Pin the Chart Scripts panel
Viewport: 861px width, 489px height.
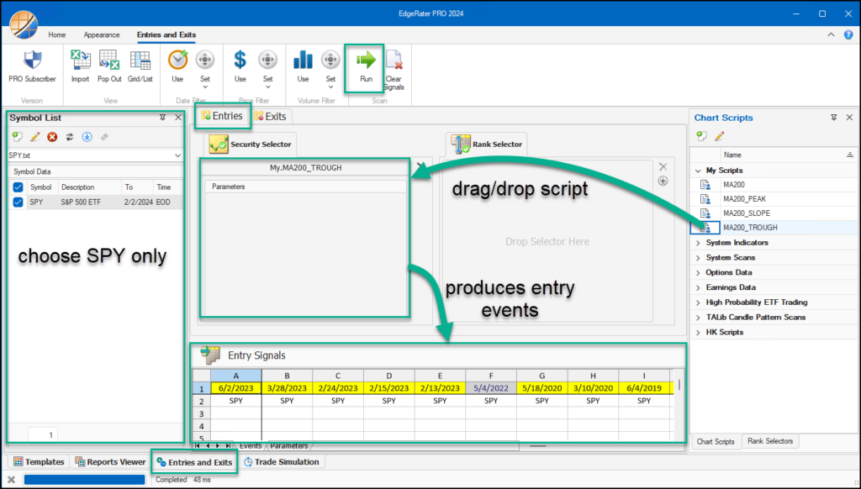coord(833,118)
